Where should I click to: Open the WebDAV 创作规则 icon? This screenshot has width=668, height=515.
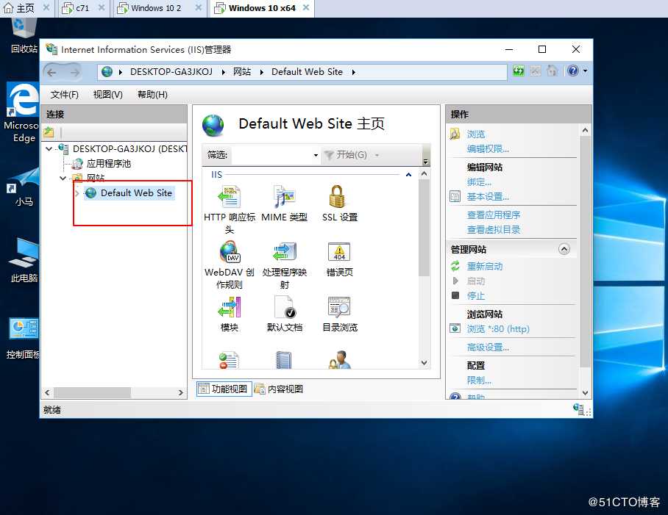tap(230, 264)
